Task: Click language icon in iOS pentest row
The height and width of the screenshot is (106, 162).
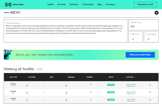Action: [66, 100]
